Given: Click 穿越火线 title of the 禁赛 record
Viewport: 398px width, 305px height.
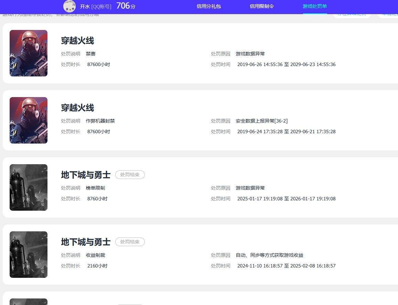Looking at the screenshot, I should tap(77, 41).
